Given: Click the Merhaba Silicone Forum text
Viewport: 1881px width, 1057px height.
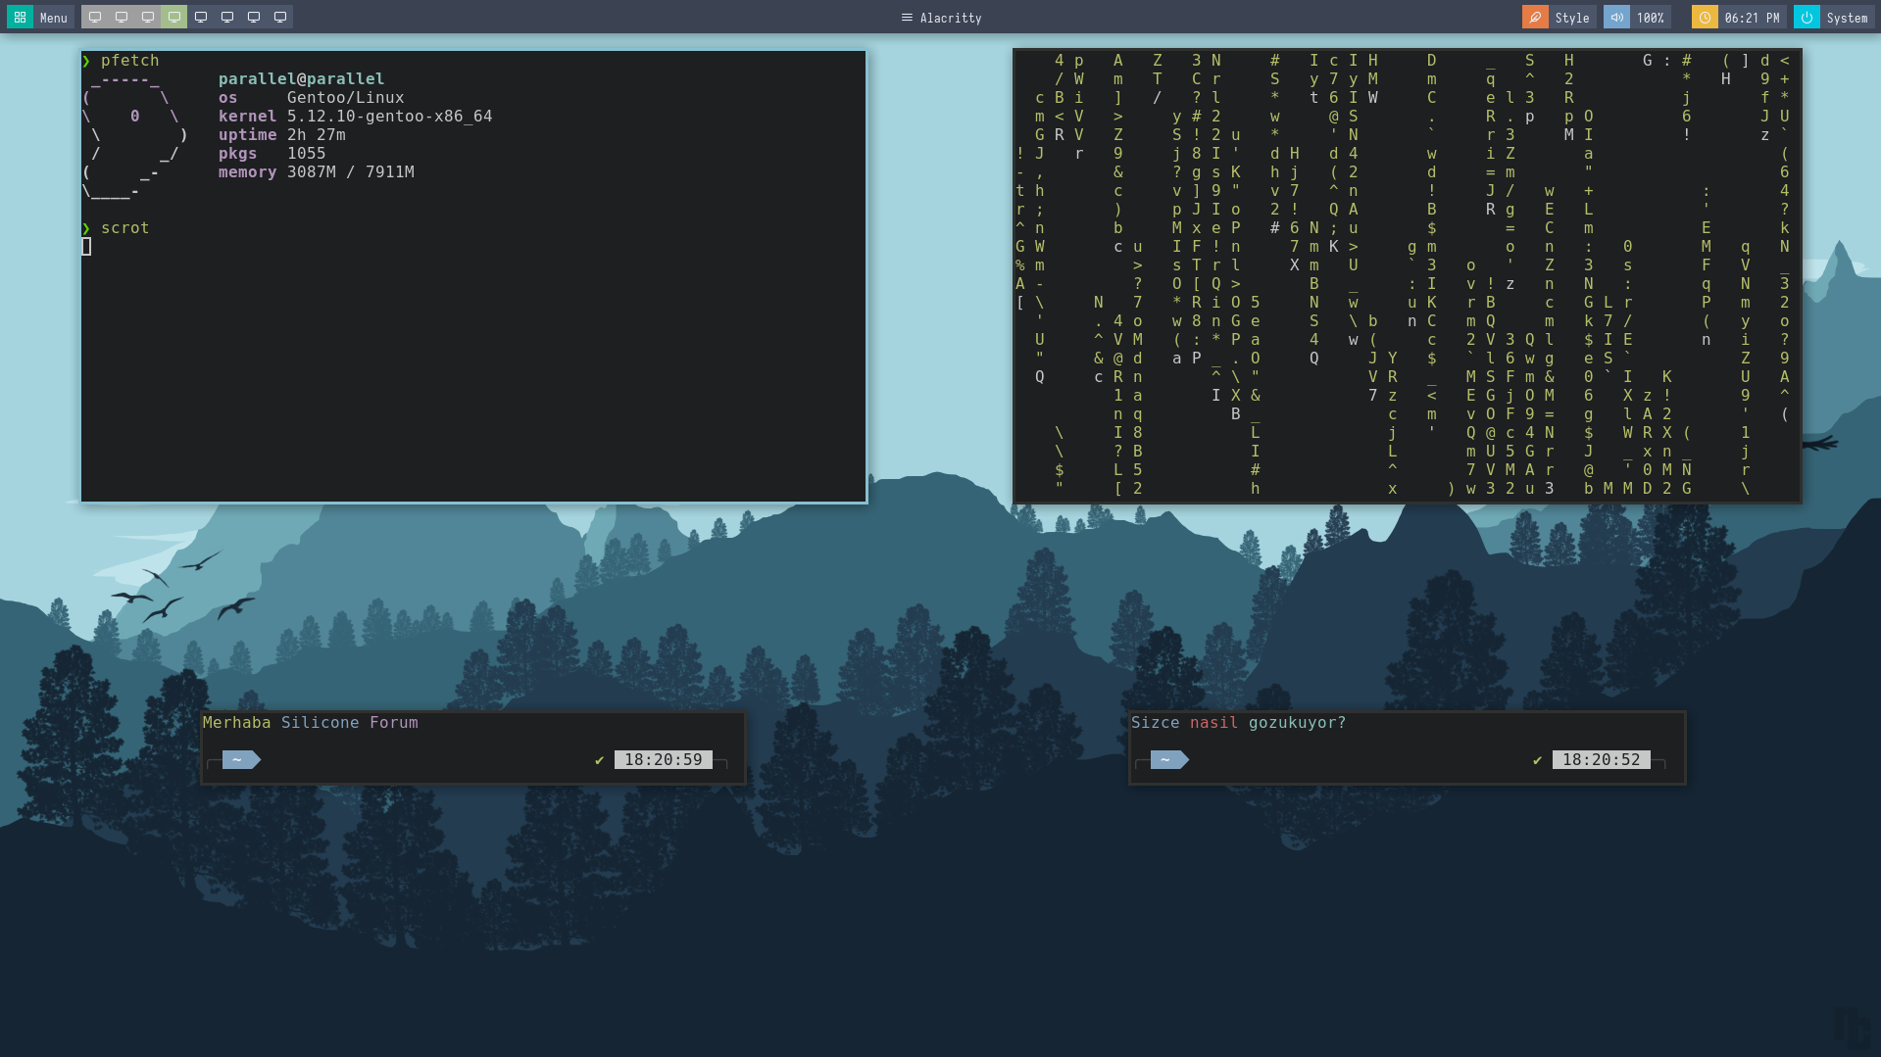Looking at the screenshot, I should [x=310, y=723].
